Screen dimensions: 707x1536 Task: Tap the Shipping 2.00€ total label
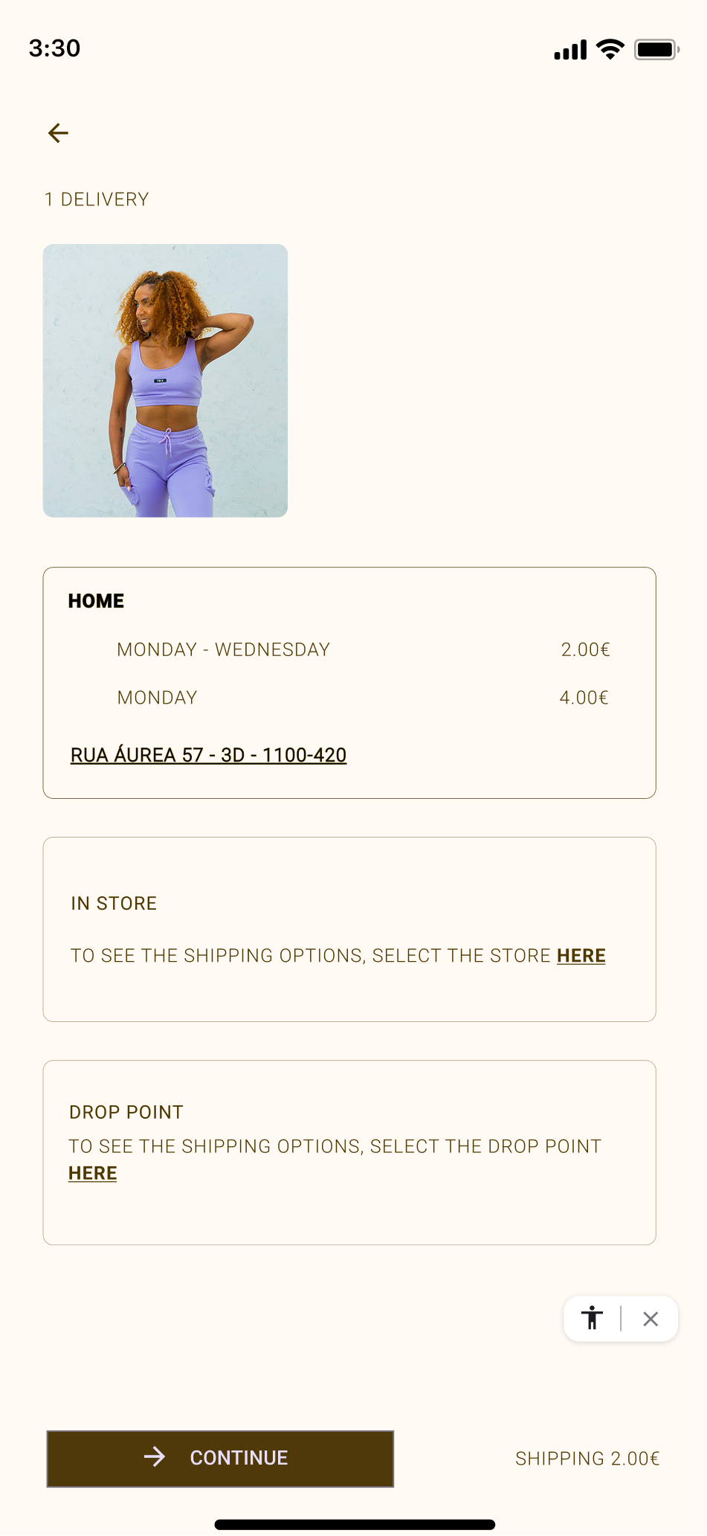(x=587, y=1459)
